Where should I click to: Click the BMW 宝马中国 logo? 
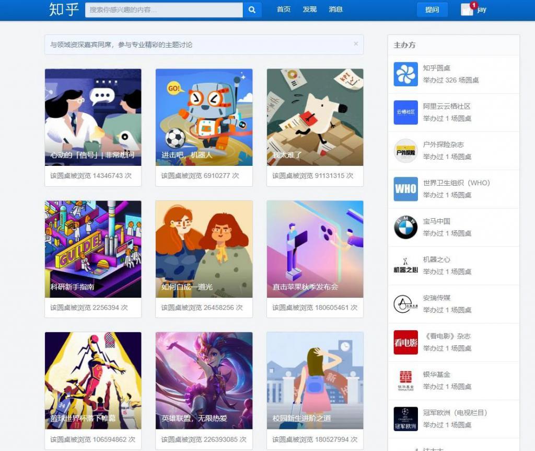pyautogui.click(x=405, y=228)
